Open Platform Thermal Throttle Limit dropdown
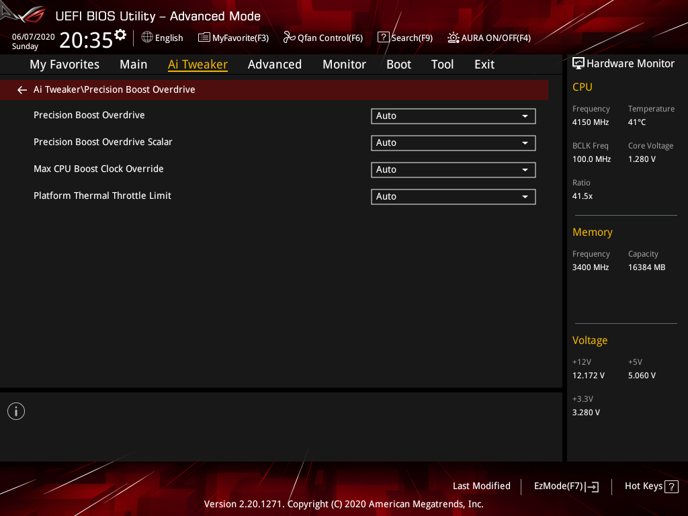Viewport: 688px width, 516px height. (454, 196)
